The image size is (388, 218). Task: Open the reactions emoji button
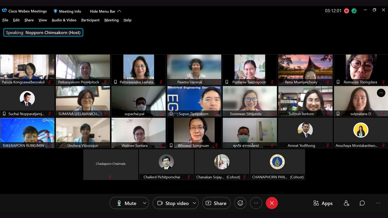pyautogui.click(x=240, y=203)
